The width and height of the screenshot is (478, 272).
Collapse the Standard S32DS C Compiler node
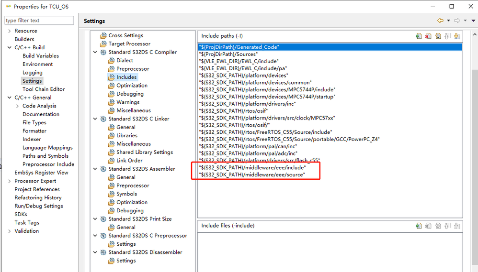95,52
